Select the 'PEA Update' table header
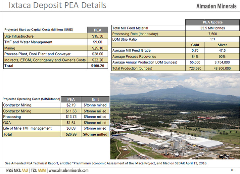 213,22
